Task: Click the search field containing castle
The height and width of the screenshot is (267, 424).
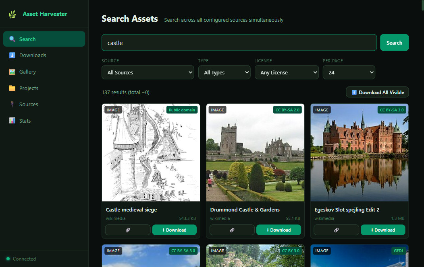Action: click(x=239, y=43)
